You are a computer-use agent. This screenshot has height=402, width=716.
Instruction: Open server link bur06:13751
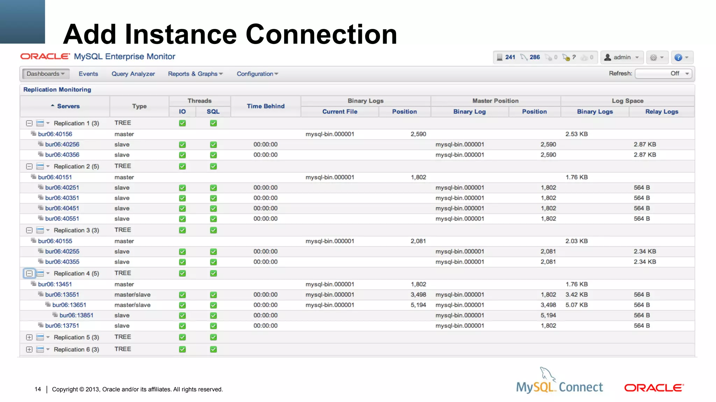pos(62,326)
